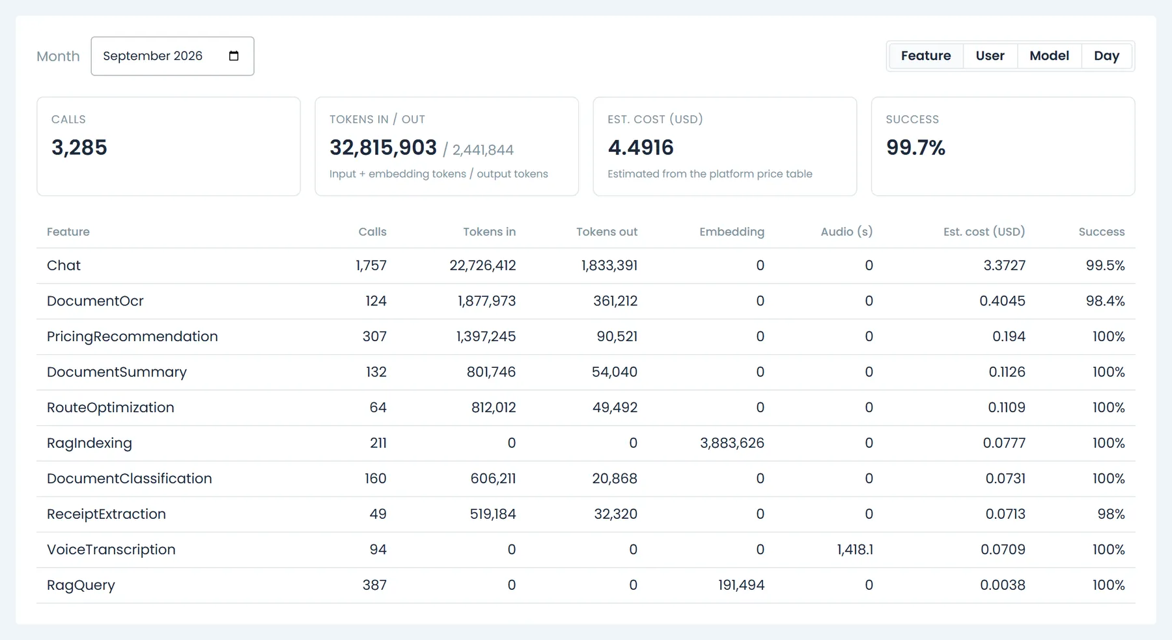The height and width of the screenshot is (640, 1172).
Task: Select the platform price table note
Action: point(710,174)
